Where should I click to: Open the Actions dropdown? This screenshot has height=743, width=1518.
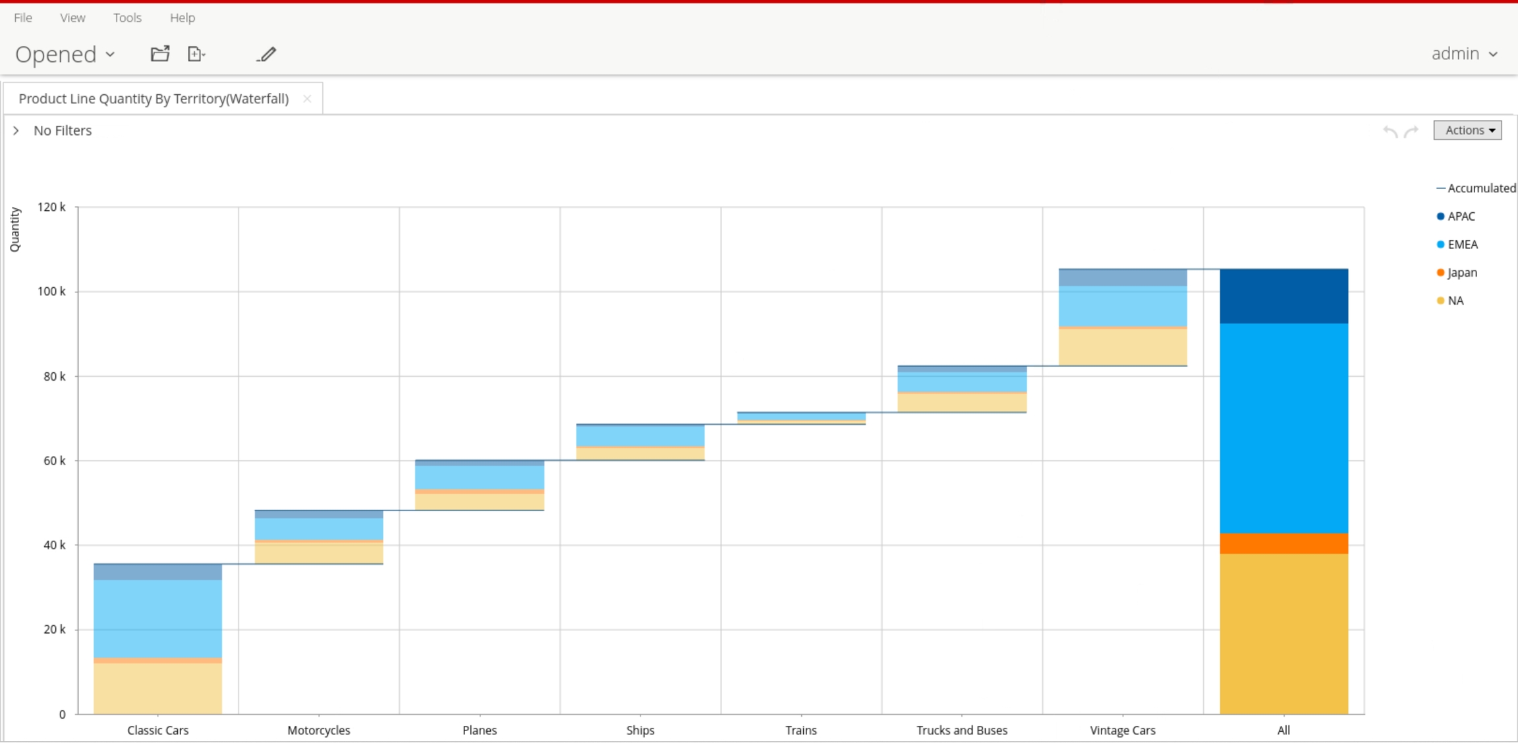(1467, 130)
